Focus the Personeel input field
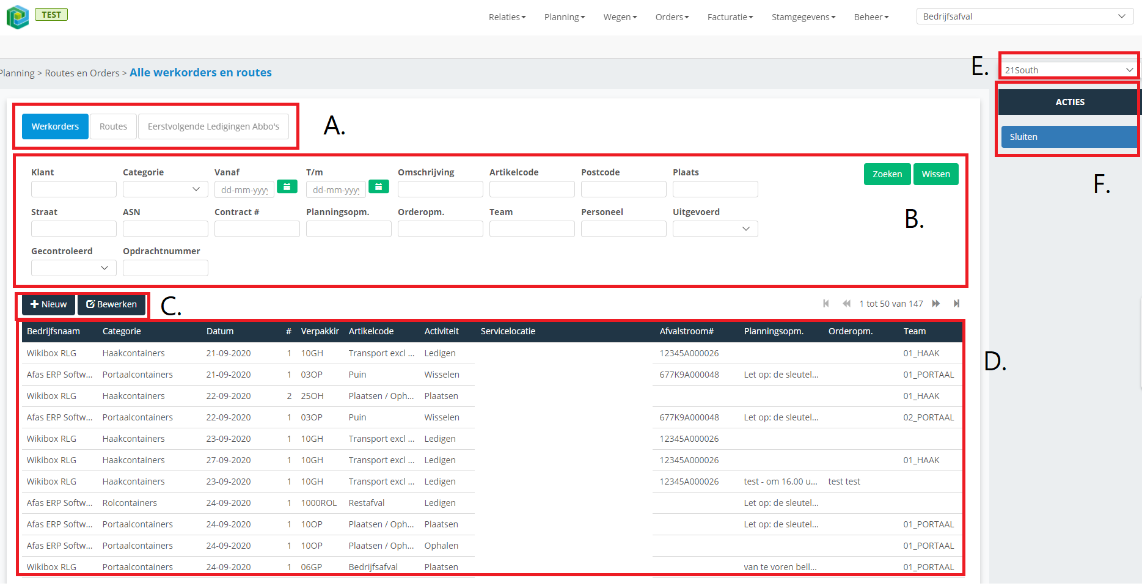 [623, 229]
